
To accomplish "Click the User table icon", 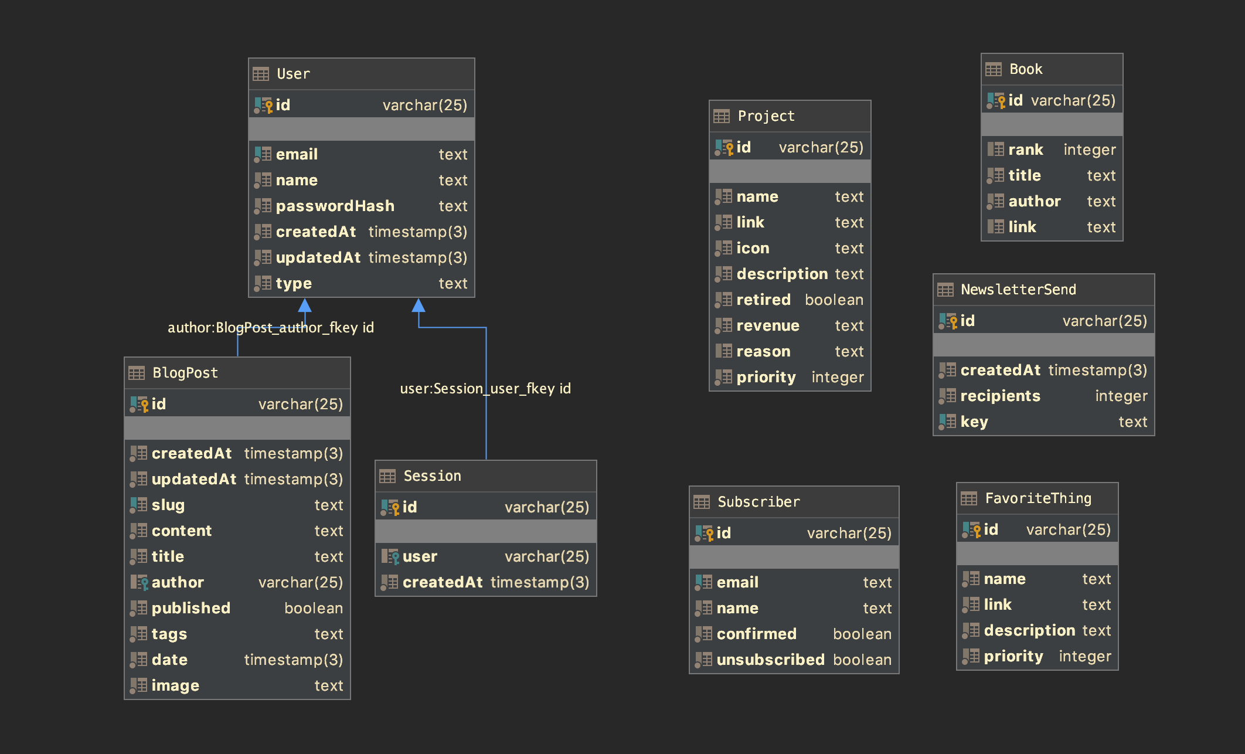I will (261, 74).
